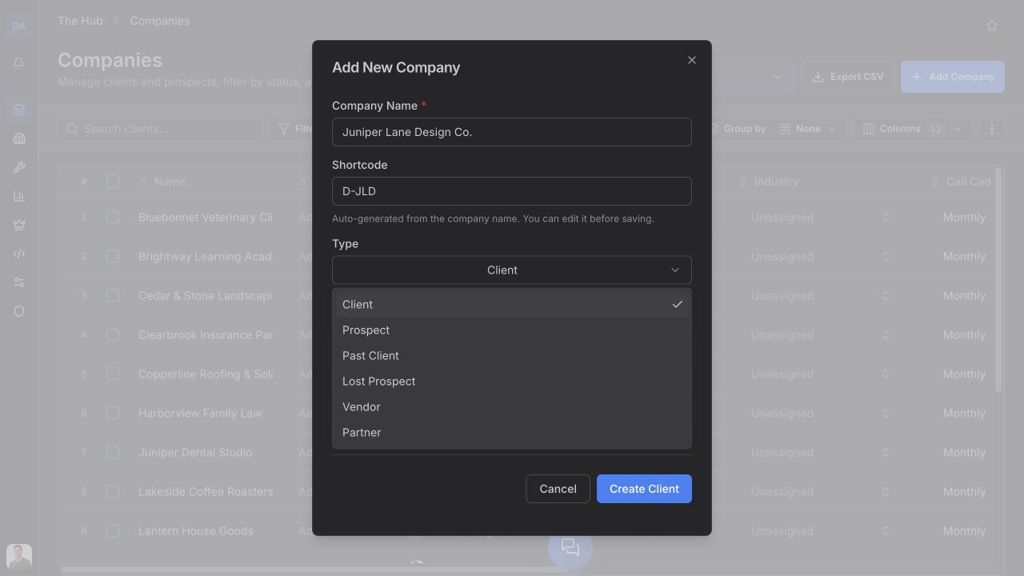Expand the Columns dropdown
This screenshot has height=576, width=1024.
pyautogui.click(x=913, y=129)
